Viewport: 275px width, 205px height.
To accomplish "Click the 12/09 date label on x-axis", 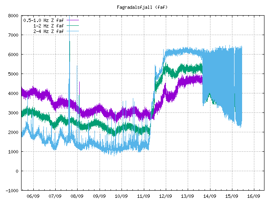I will pyautogui.click(x=165, y=196).
